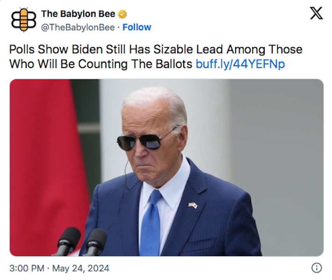Open The Babylon Bee profile avatar
The width and height of the screenshot is (332, 280).
click(23, 20)
